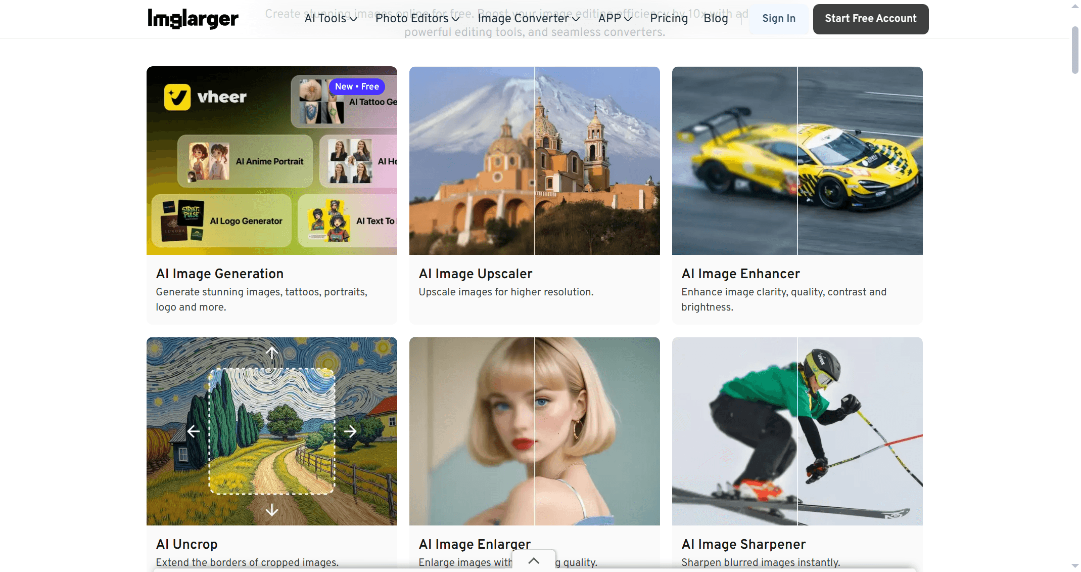
Task: Click the vheer logo icon
Action: pyautogui.click(x=177, y=97)
